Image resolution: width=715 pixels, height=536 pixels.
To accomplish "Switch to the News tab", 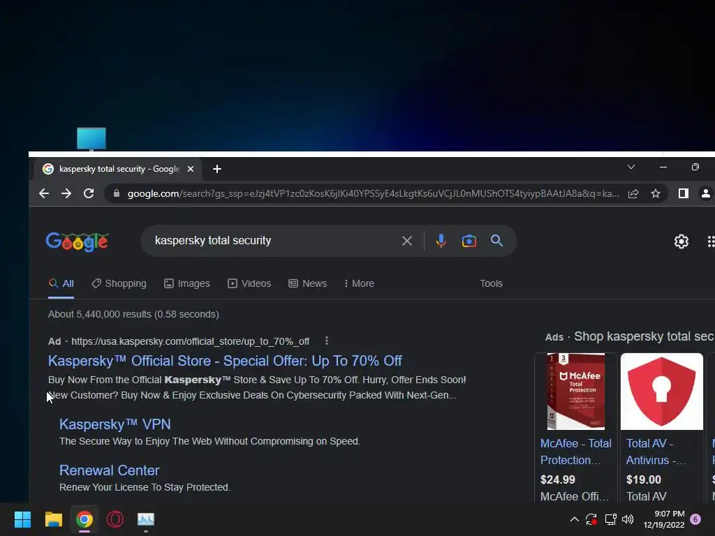I will click(308, 283).
